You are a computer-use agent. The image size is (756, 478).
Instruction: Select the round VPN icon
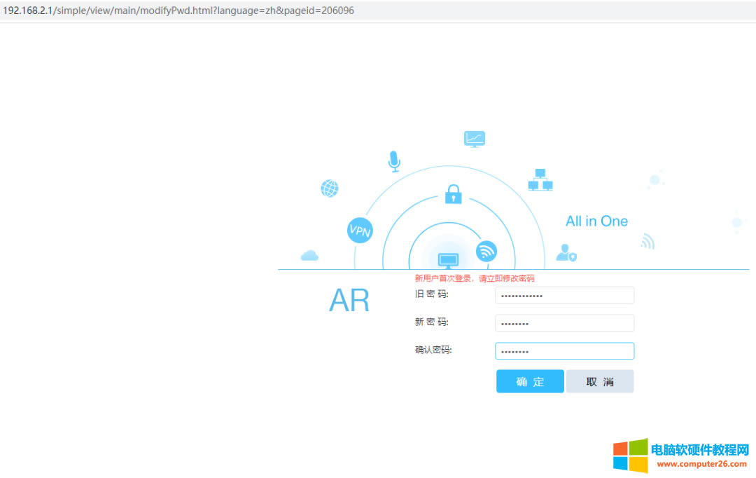pyautogui.click(x=360, y=230)
